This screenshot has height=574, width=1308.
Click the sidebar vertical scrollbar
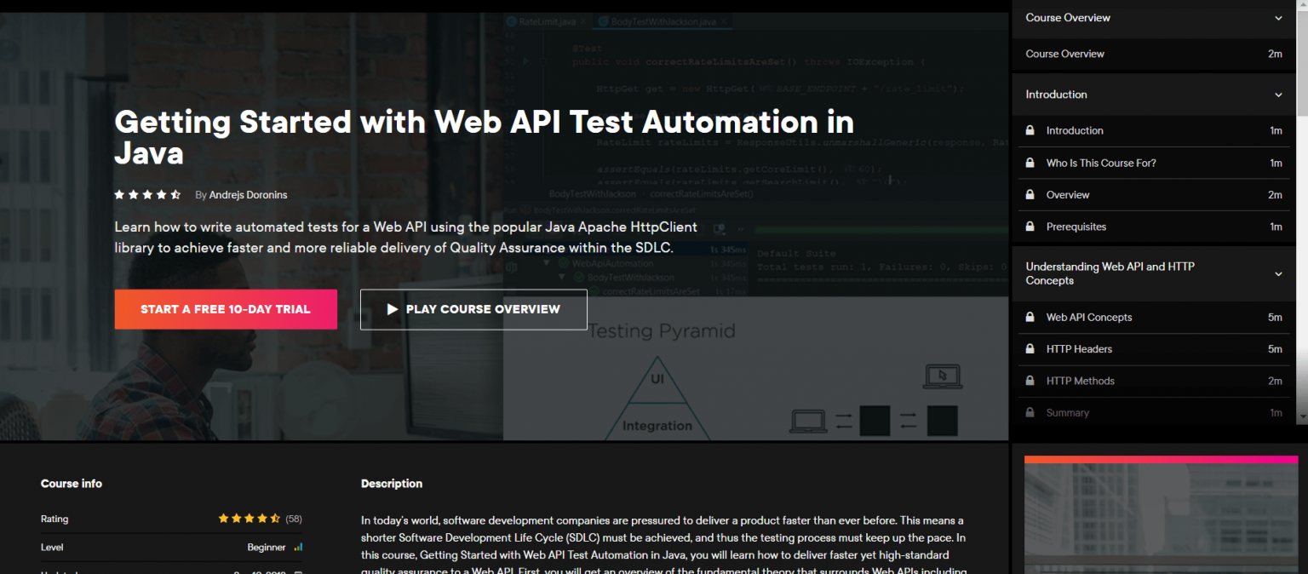(1301, 68)
